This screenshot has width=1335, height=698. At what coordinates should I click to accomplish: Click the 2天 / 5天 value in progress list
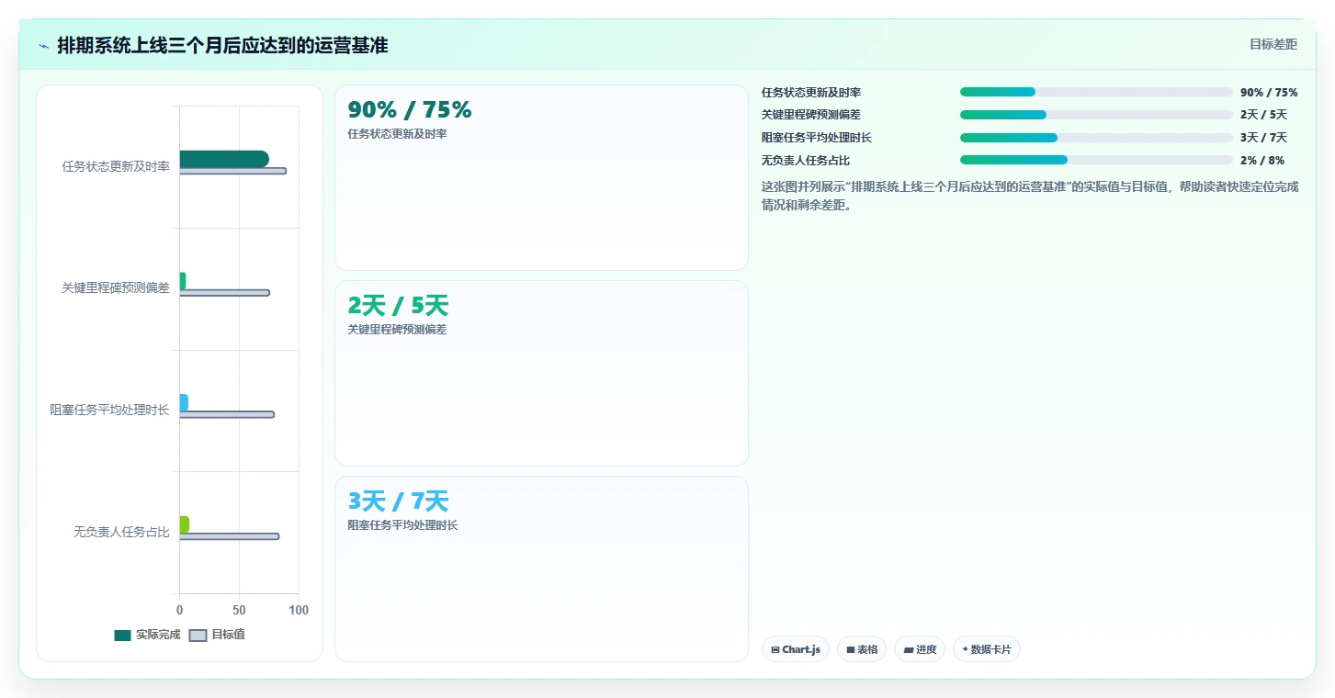1263,115
